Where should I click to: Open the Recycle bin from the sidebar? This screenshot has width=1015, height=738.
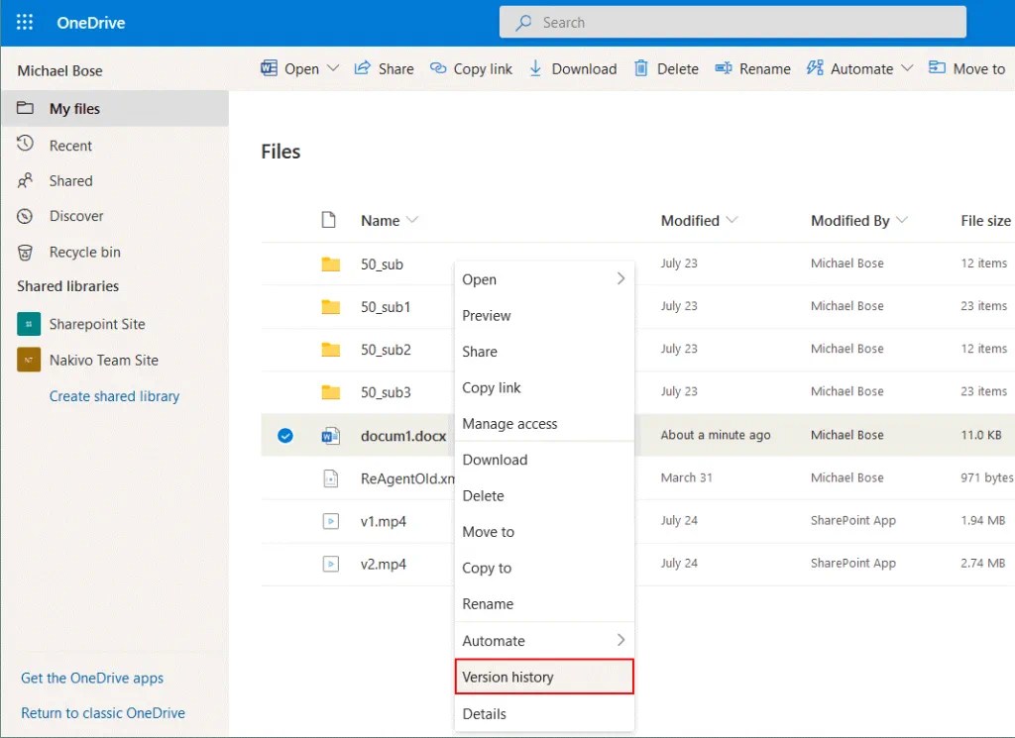coord(79,252)
